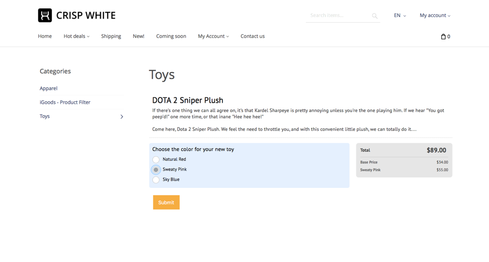
Task: Click the Submit button
Action: pyautogui.click(x=166, y=202)
